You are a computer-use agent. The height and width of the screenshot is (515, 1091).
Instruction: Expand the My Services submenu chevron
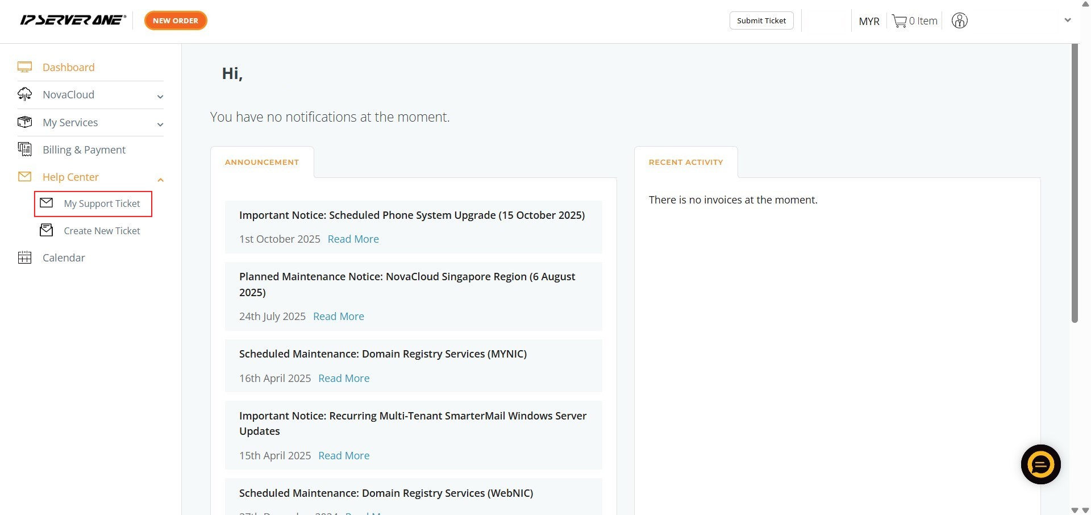pyautogui.click(x=160, y=124)
